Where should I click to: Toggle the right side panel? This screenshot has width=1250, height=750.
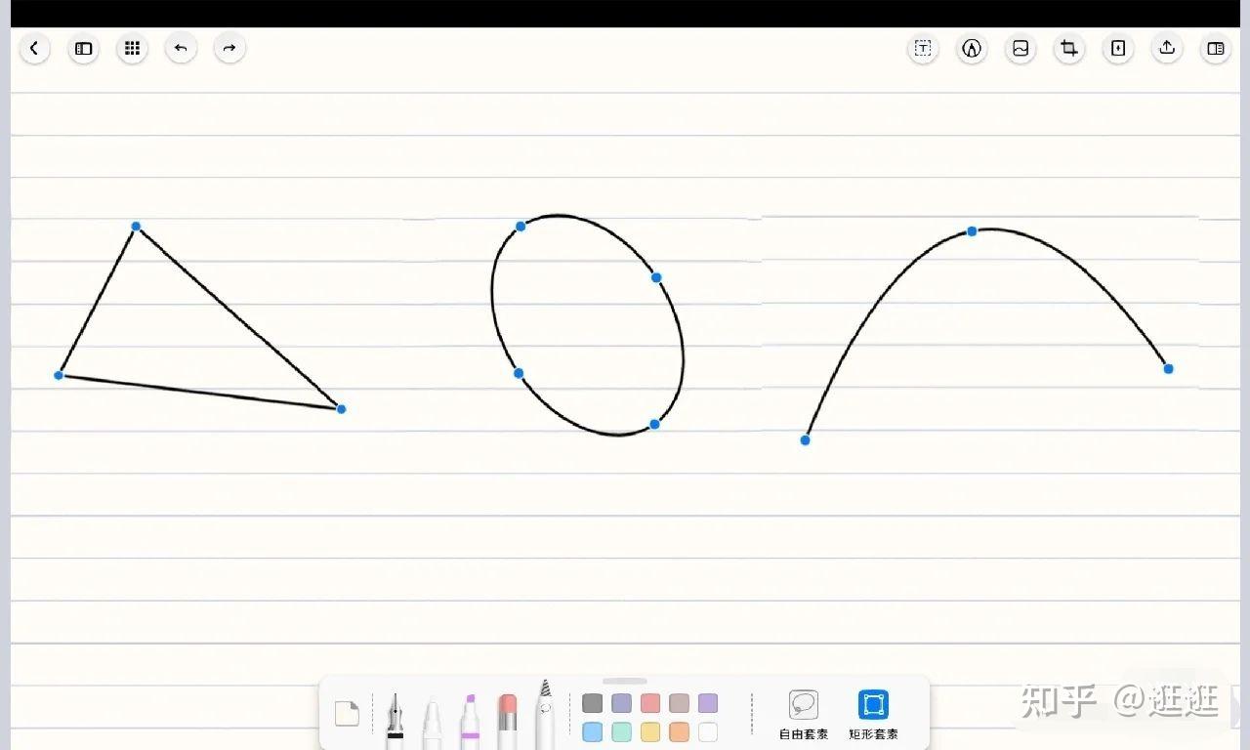click(x=1216, y=48)
